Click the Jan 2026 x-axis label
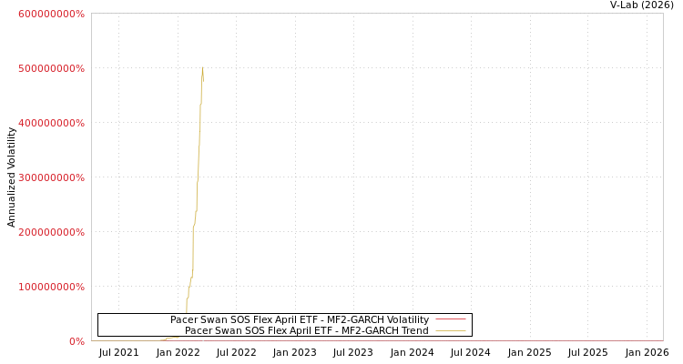This screenshot has height=364, width=683. pyautogui.click(x=647, y=352)
